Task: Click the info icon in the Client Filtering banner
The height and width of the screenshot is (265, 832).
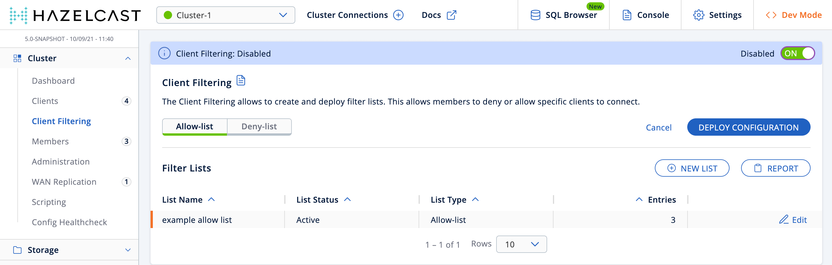Action: (x=165, y=53)
